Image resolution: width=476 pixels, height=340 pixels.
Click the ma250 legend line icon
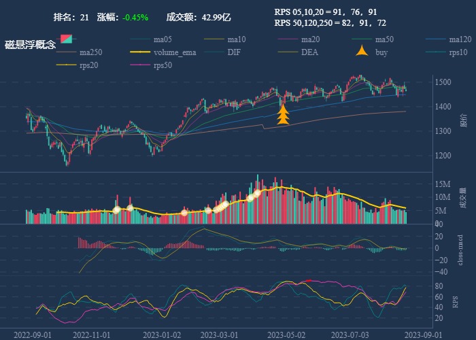click(66, 52)
